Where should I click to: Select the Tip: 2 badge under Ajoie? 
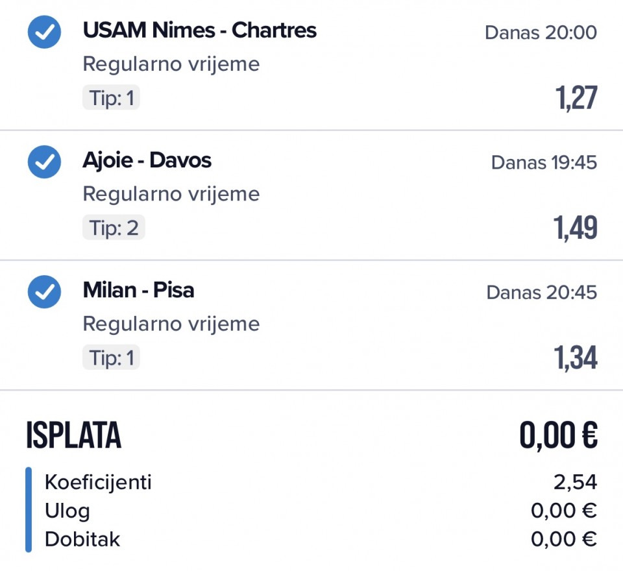tap(113, 228)
